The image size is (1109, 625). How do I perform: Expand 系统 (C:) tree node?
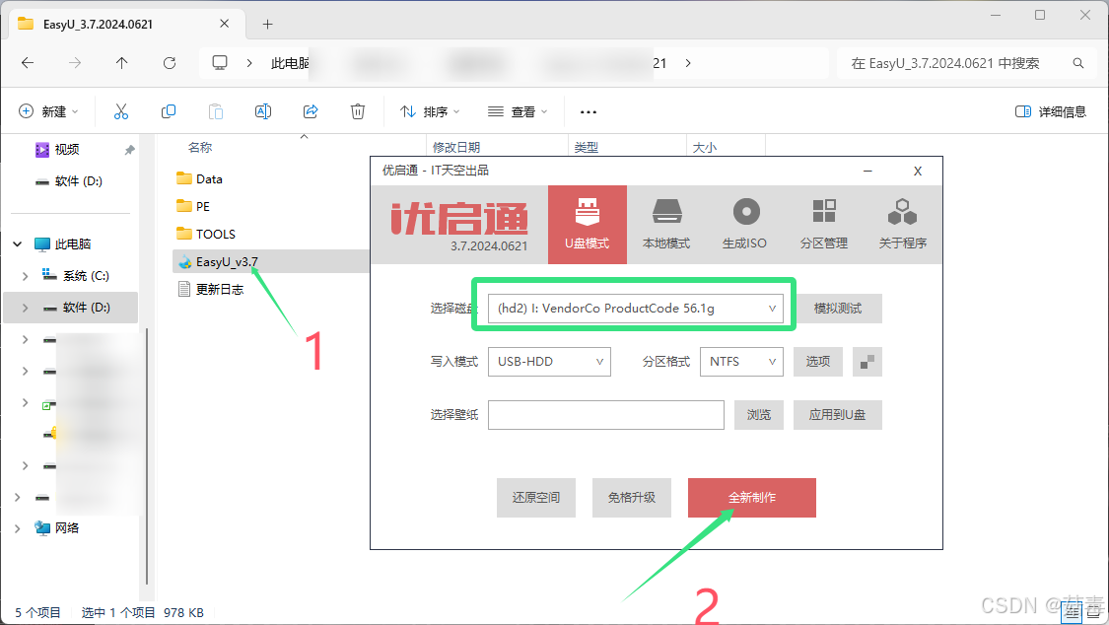(x=25, y=276)
